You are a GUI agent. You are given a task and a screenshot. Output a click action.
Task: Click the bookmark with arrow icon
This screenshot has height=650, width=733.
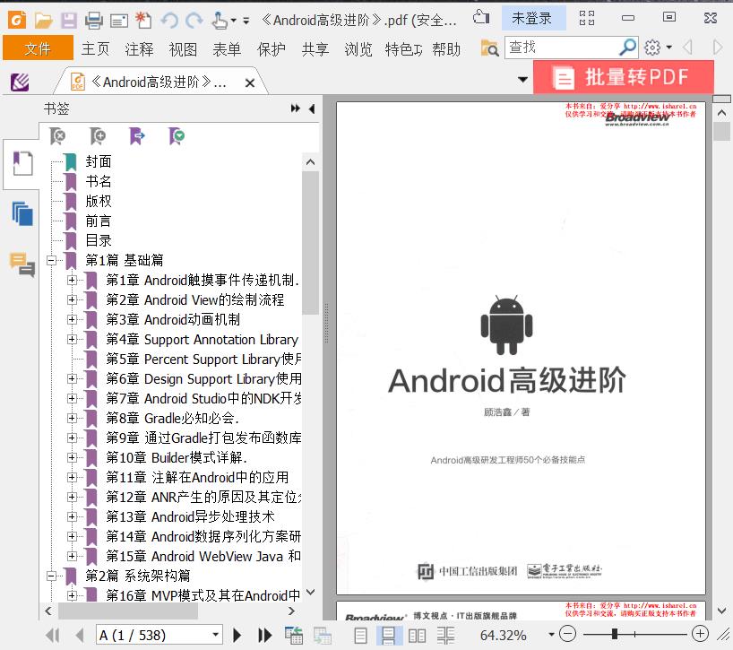pos(137,136)
